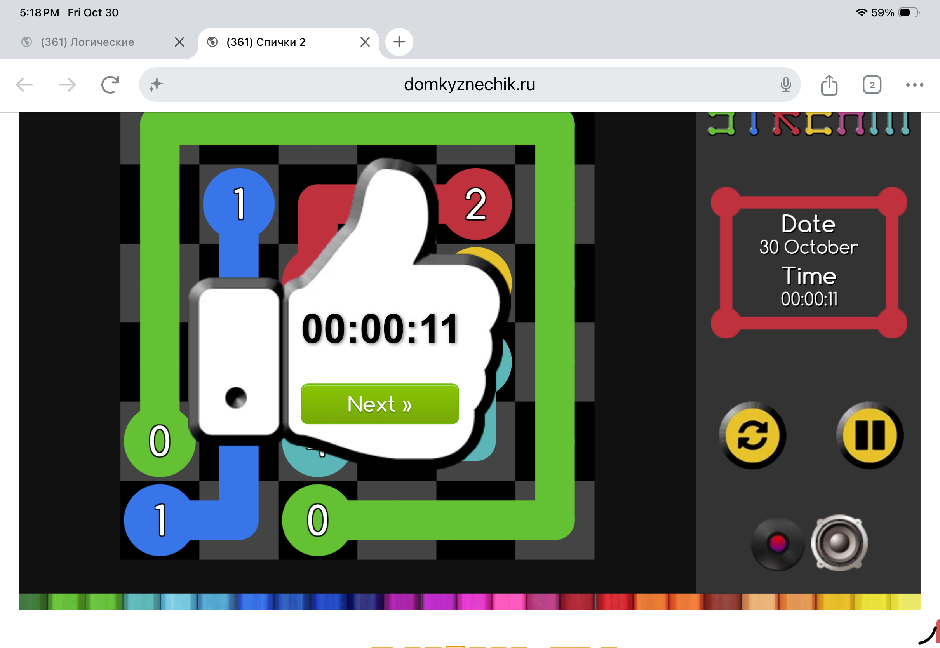Image resolution: width=940 pixels, height=648 pixels.
Task: Go forward with browser forward arrow
Action: 67,85
